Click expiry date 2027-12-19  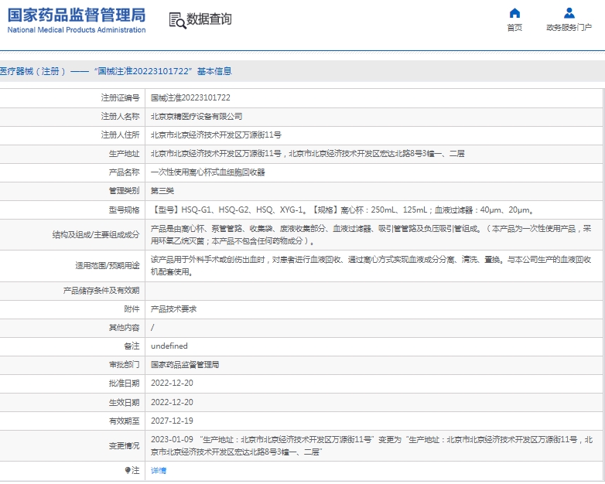tap(172, 421)
